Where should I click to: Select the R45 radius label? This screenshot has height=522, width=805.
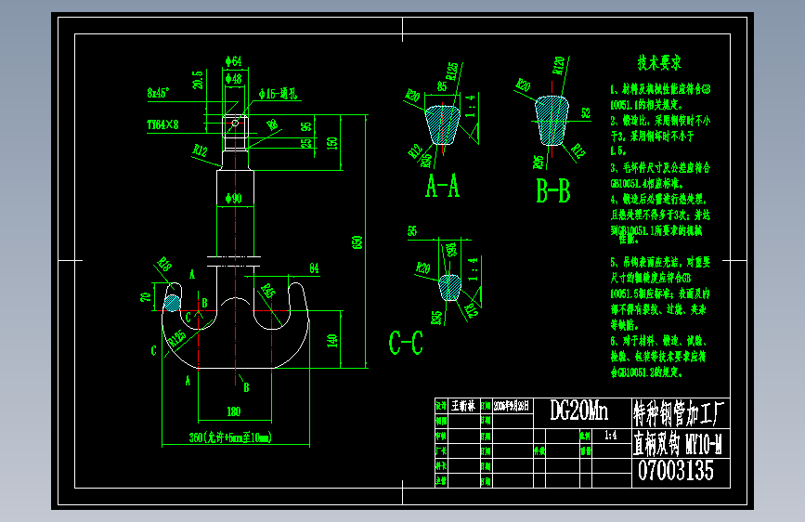269,291
